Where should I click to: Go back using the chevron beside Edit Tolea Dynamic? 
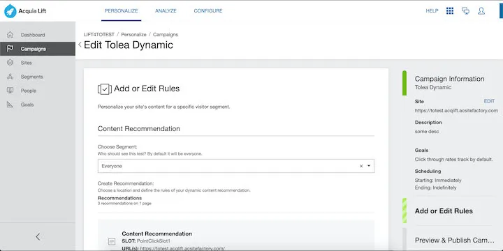point(80,45)
